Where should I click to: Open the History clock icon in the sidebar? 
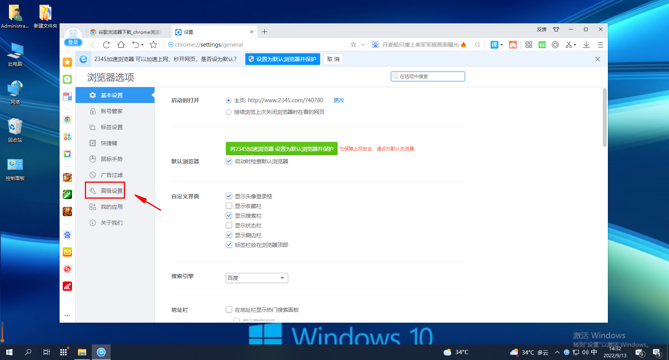point(67,79)
